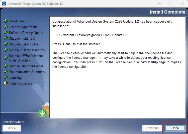Click the checkmark next to Pre-Installation Summary
This screenshot has height=134, width=188.
tap(6, 72)
